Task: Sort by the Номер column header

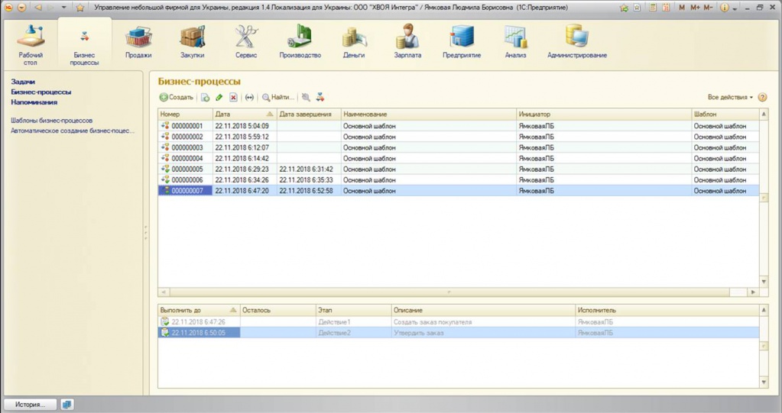Action: pyautogui.click(x=186, y=114)
